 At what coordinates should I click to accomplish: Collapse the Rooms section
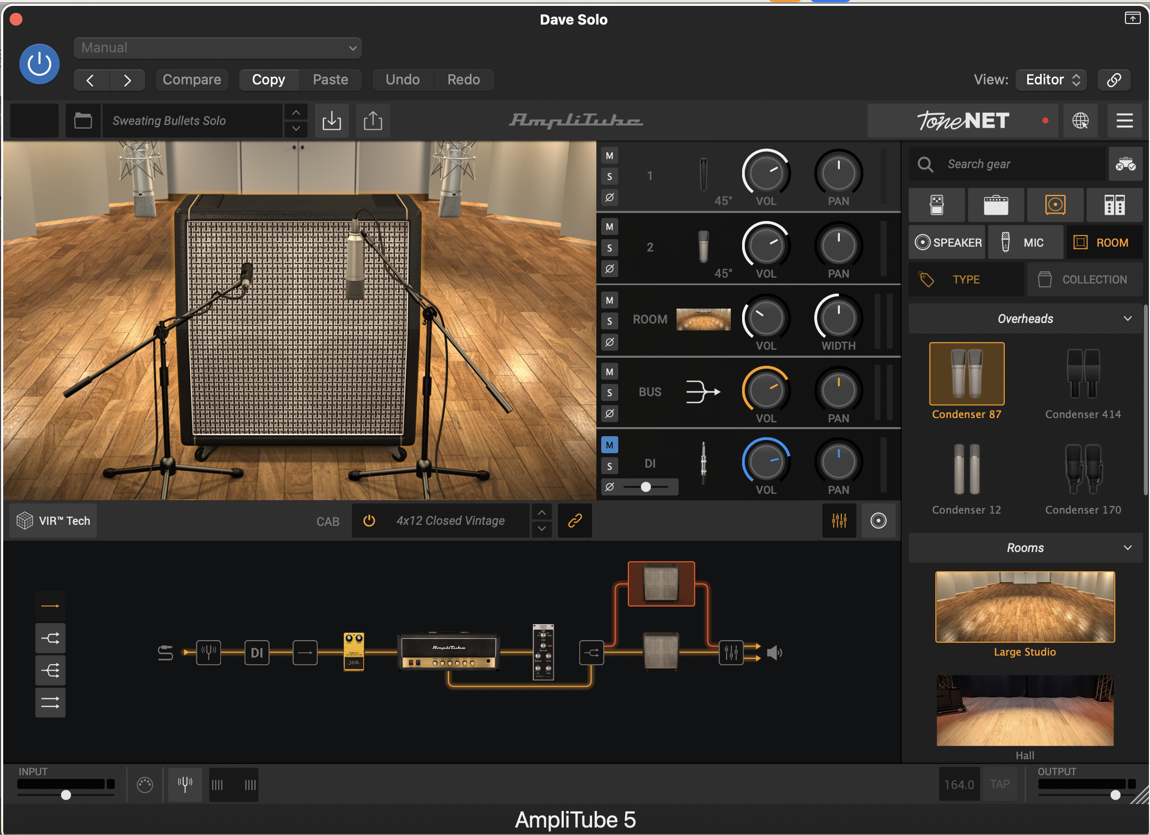click(x=1025, y=548)
